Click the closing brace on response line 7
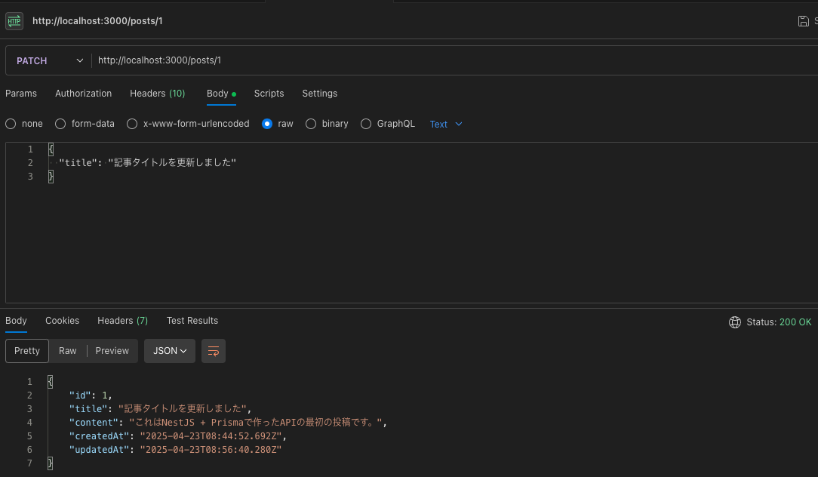818x477 pixels. pyautogui.click(x=50, y=463)
